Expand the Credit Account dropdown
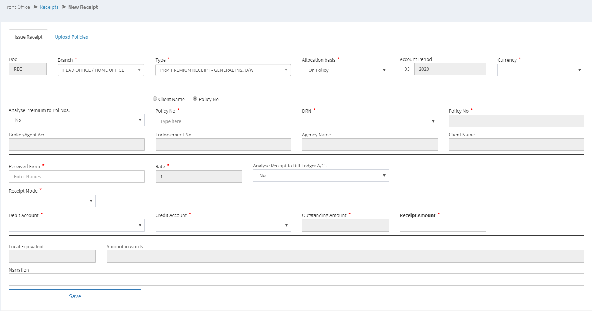This screenshot has height=311, width=592. tap(223, 225)
